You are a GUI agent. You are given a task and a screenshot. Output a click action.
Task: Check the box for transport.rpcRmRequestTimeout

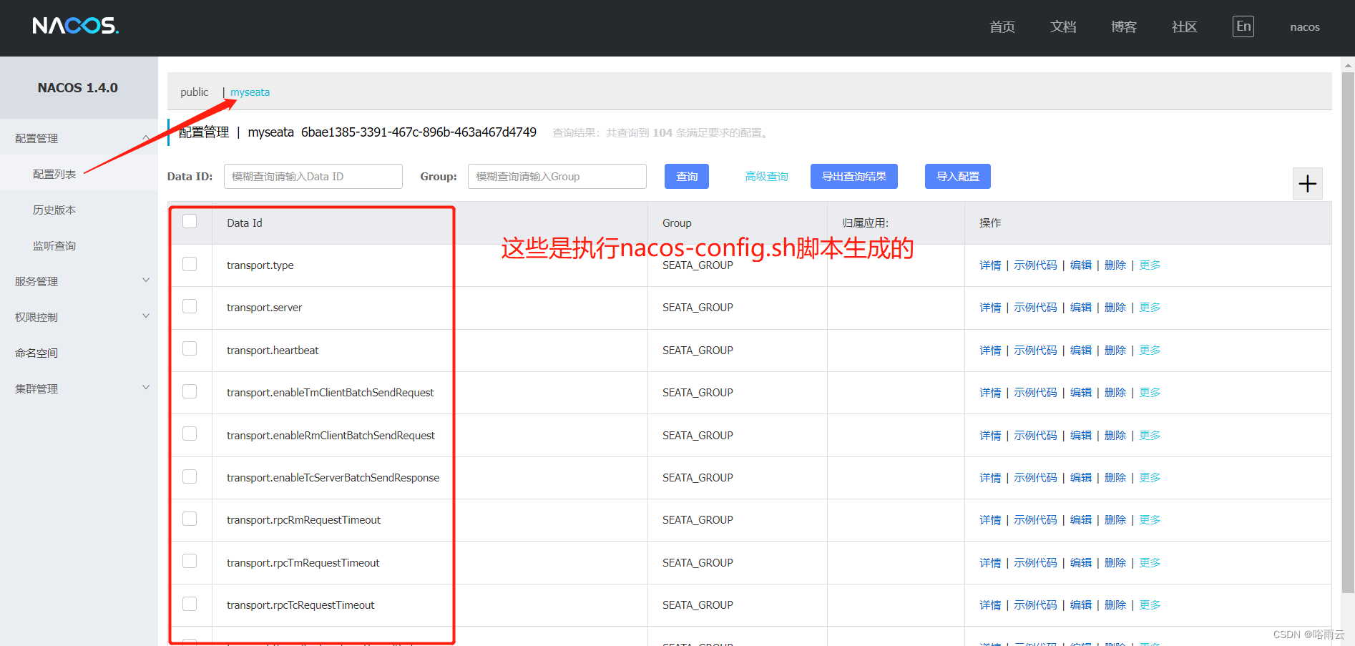pos(190,519)
